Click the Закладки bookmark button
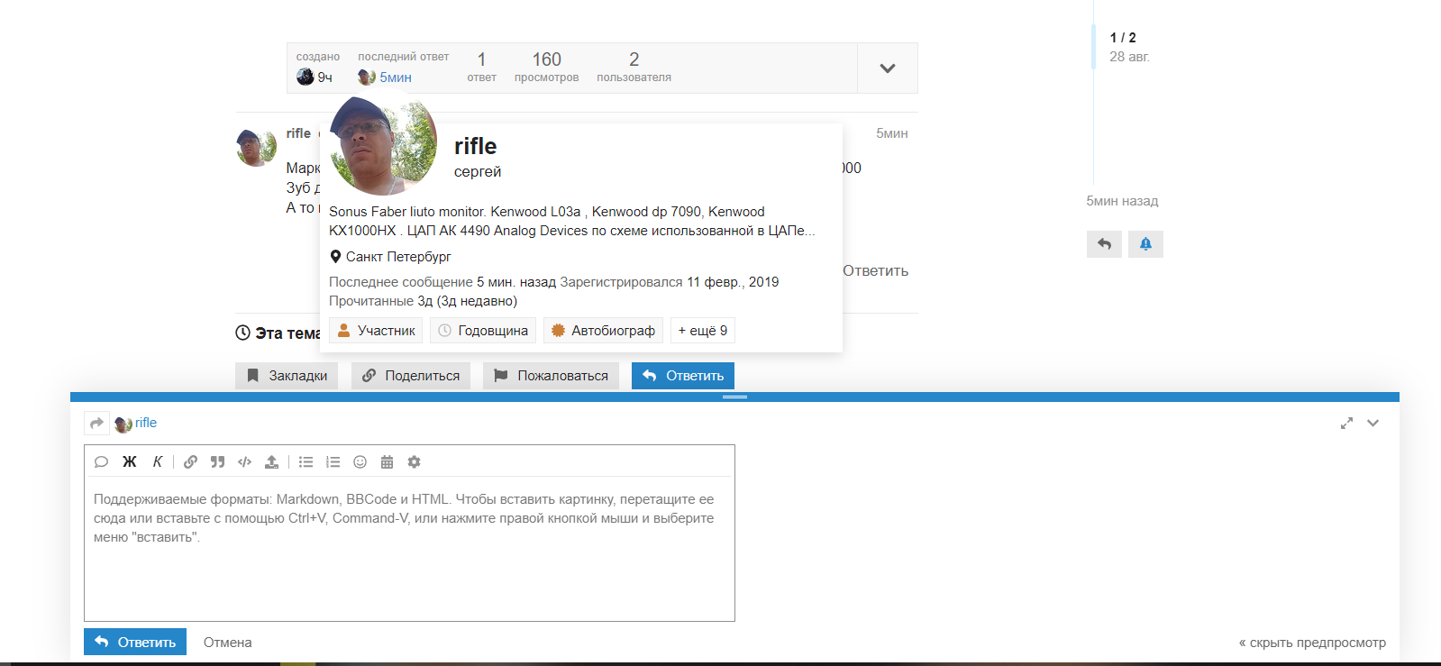Screen dimensions: 1441x666 tap(287, 376)
